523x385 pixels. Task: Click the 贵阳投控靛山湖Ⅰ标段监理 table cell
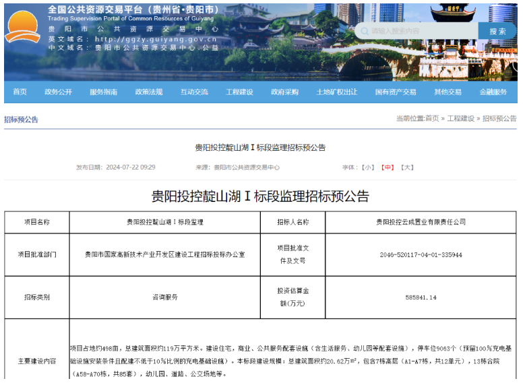click(164, 222)
